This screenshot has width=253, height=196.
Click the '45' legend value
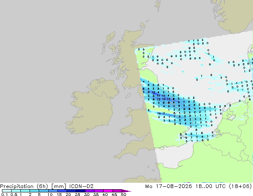click(114, 194)
